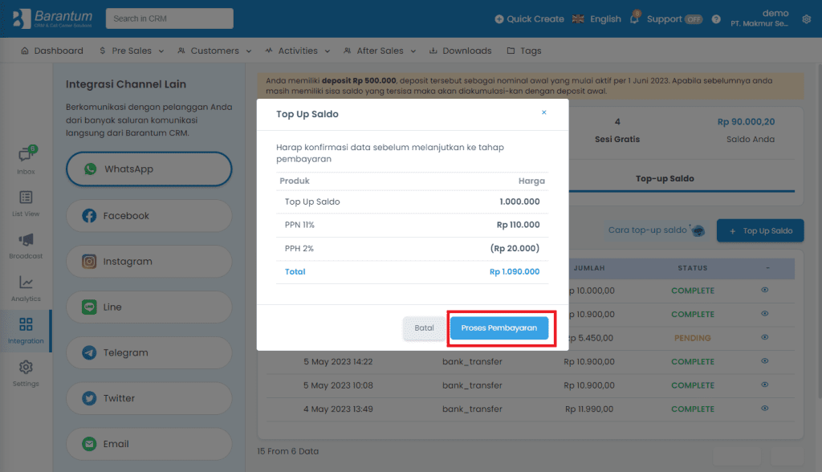Open the Customers dropdown menu

214,50
